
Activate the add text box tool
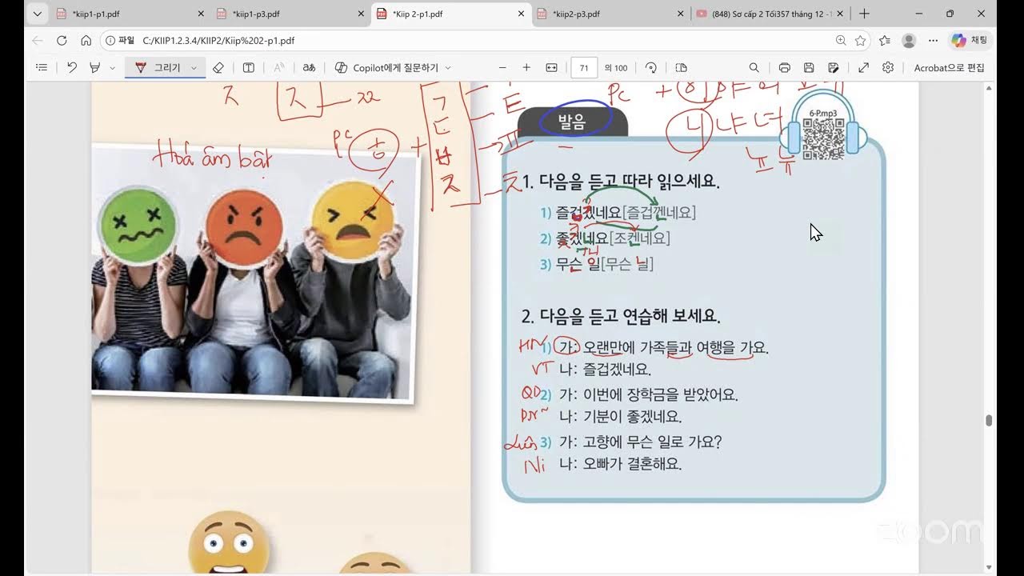[249, 68]
